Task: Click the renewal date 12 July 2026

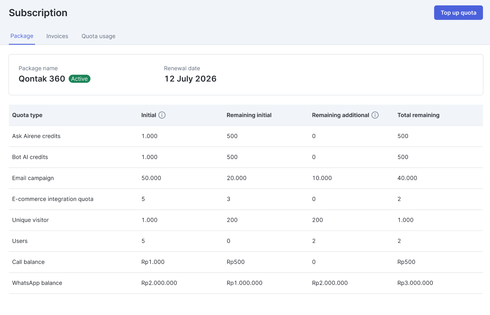Action: (x=190, y=79)
